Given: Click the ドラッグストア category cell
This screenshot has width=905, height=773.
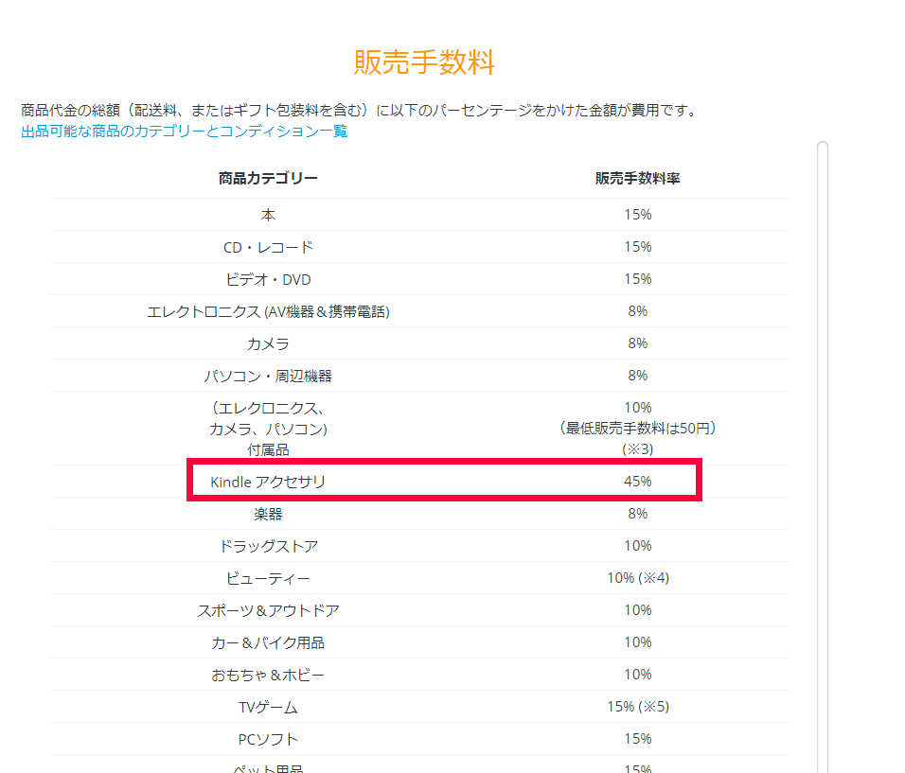Looking at the screenshot, I should coord(268,546).
